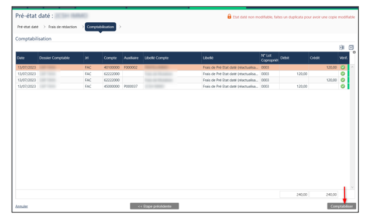Click auxiliary code F000002
The image size is (368, 216).
point(133,68)
